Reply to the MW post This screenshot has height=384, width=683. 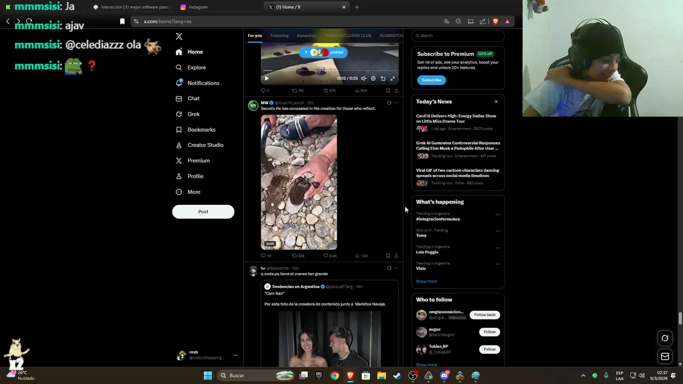pos(266,256)
